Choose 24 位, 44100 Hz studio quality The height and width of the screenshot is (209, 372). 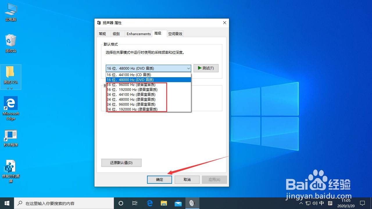[x=149, y=94]
